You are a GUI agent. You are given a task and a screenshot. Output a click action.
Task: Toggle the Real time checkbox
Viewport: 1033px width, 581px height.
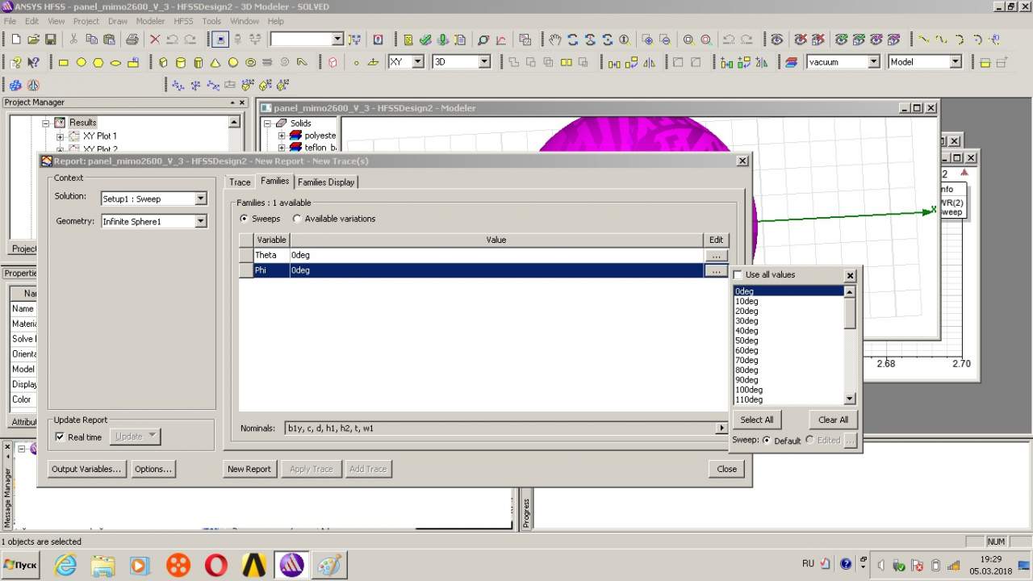pyautogui.click(x=60, y=437)
